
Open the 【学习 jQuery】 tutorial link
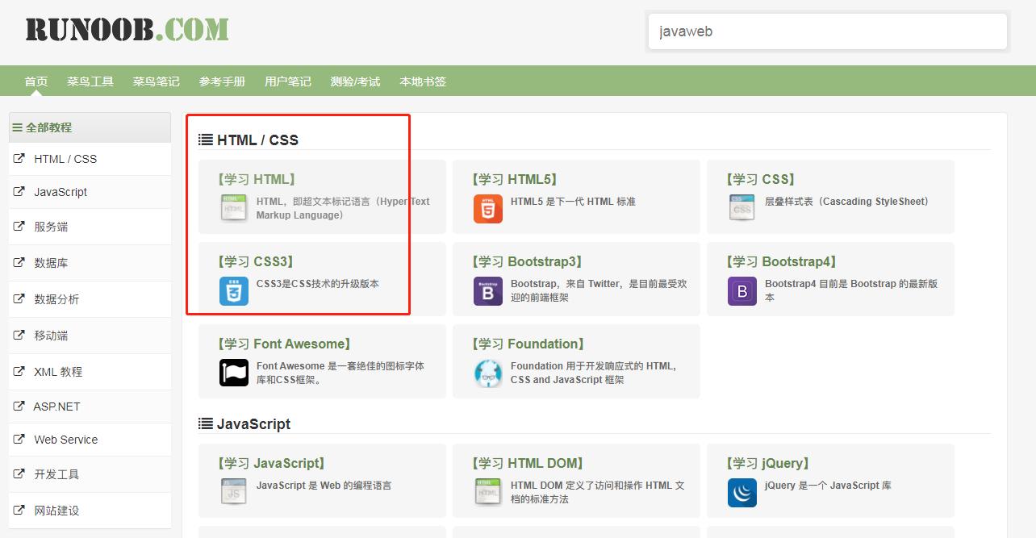[x=768, y=463]
